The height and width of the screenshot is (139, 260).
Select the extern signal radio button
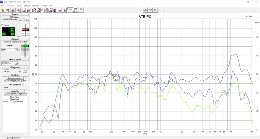19,64
